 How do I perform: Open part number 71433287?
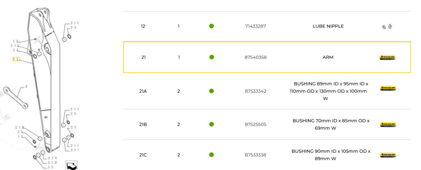[255, 26]
